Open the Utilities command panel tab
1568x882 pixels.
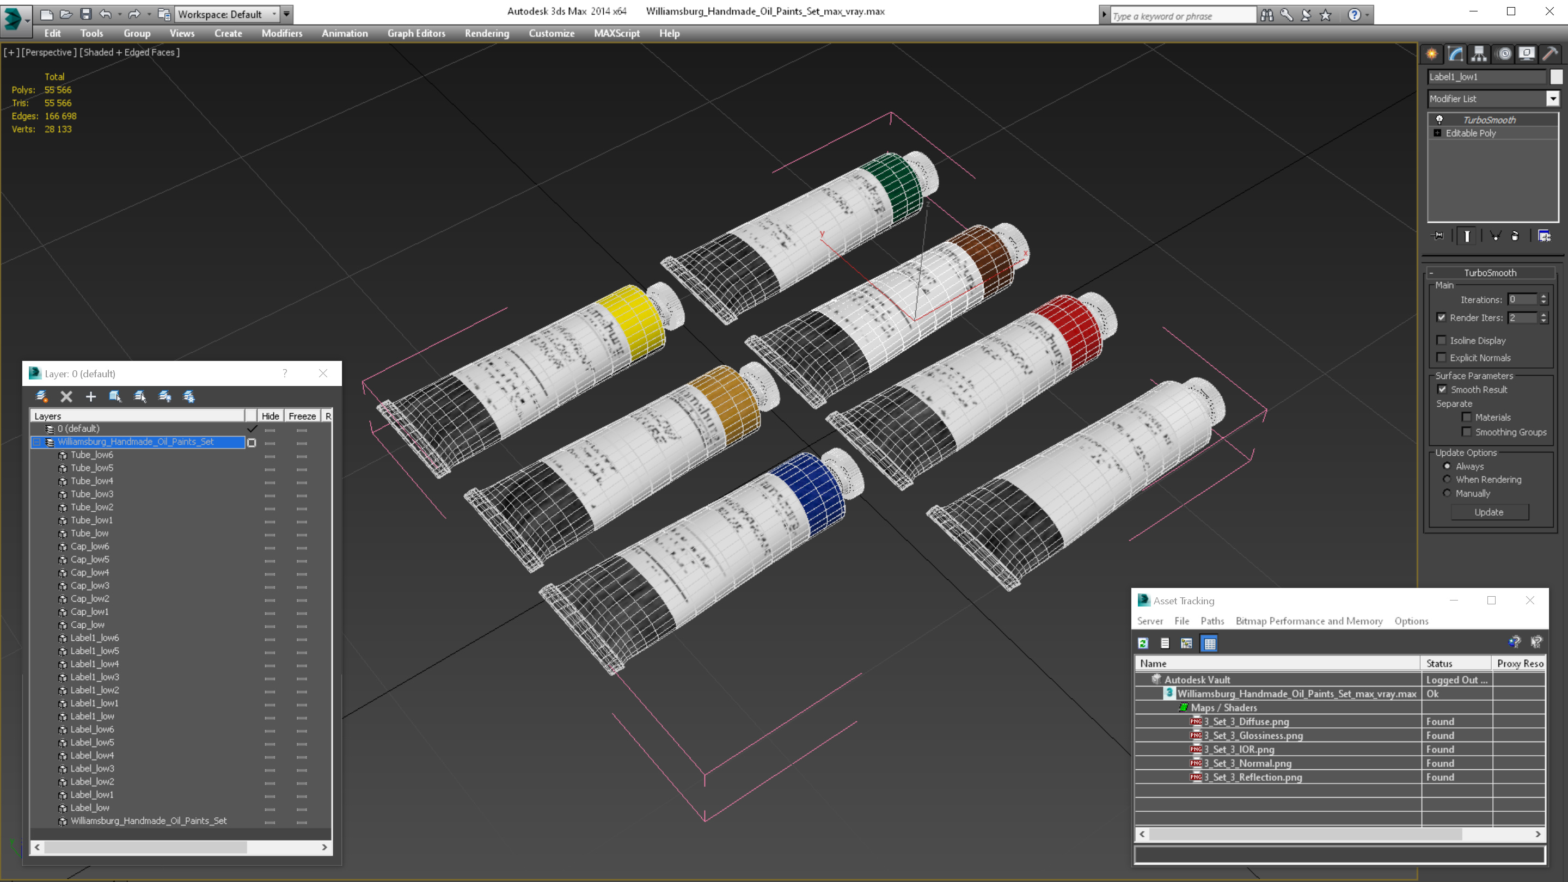point(1549,53)
